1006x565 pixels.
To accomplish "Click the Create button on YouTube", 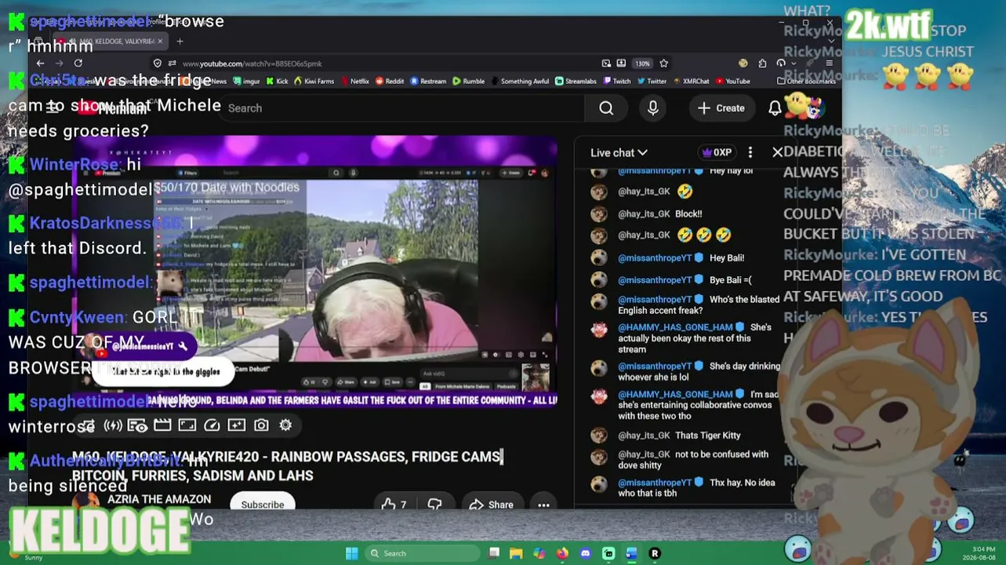I will 721,108.
